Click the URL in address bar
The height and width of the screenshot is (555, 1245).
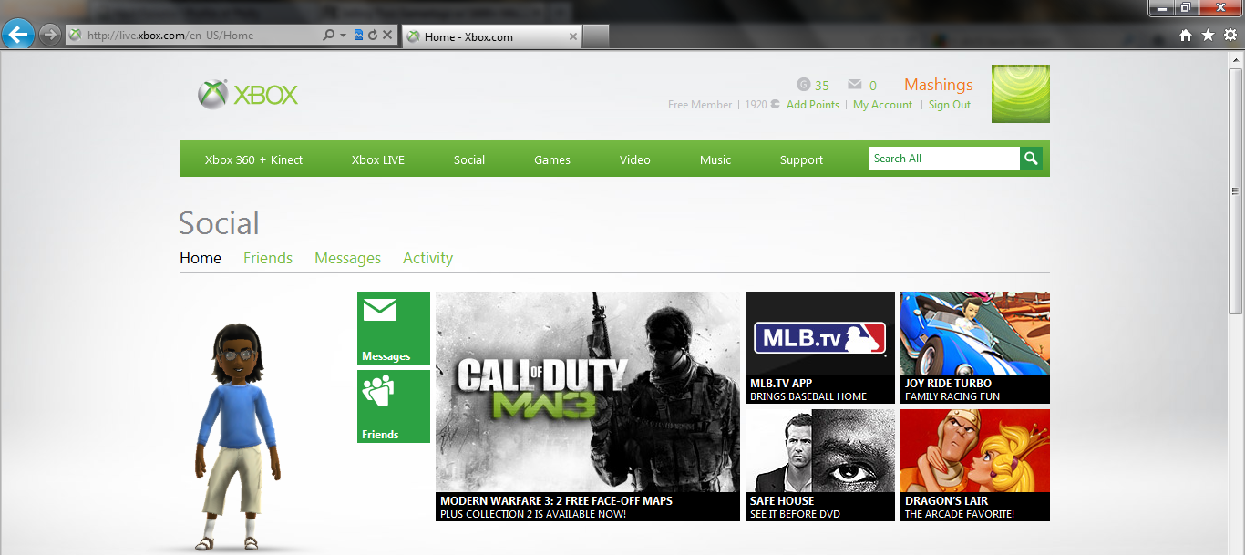click(x=170, y=35)
